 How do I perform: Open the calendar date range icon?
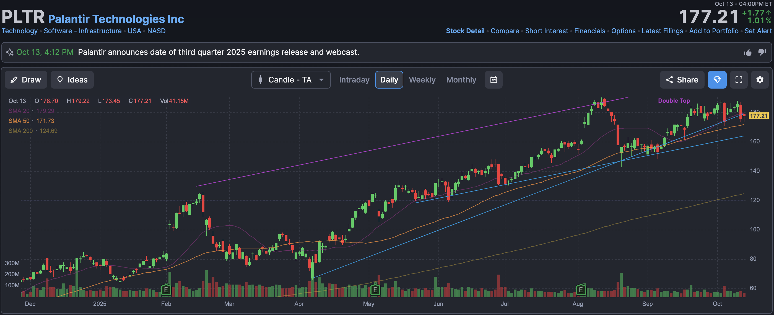coord(494,80)
